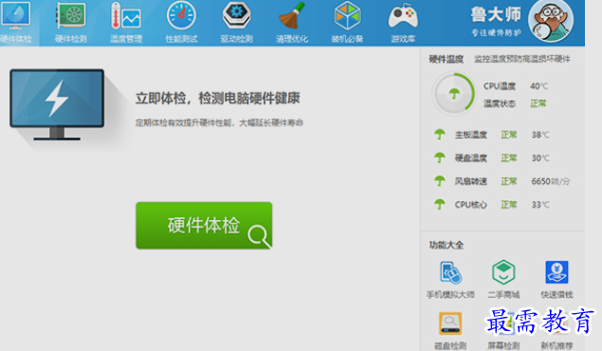Start the green 硬件体检 button

click(204, 226)
